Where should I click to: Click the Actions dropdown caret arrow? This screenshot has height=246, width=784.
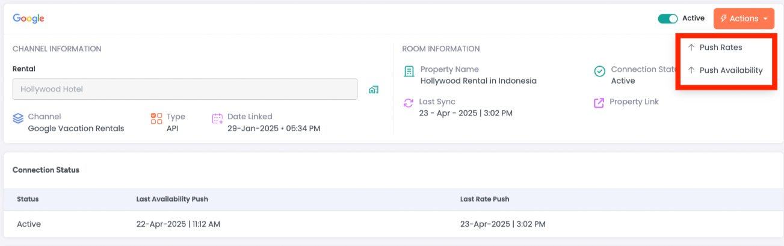(x=765, y=19)
